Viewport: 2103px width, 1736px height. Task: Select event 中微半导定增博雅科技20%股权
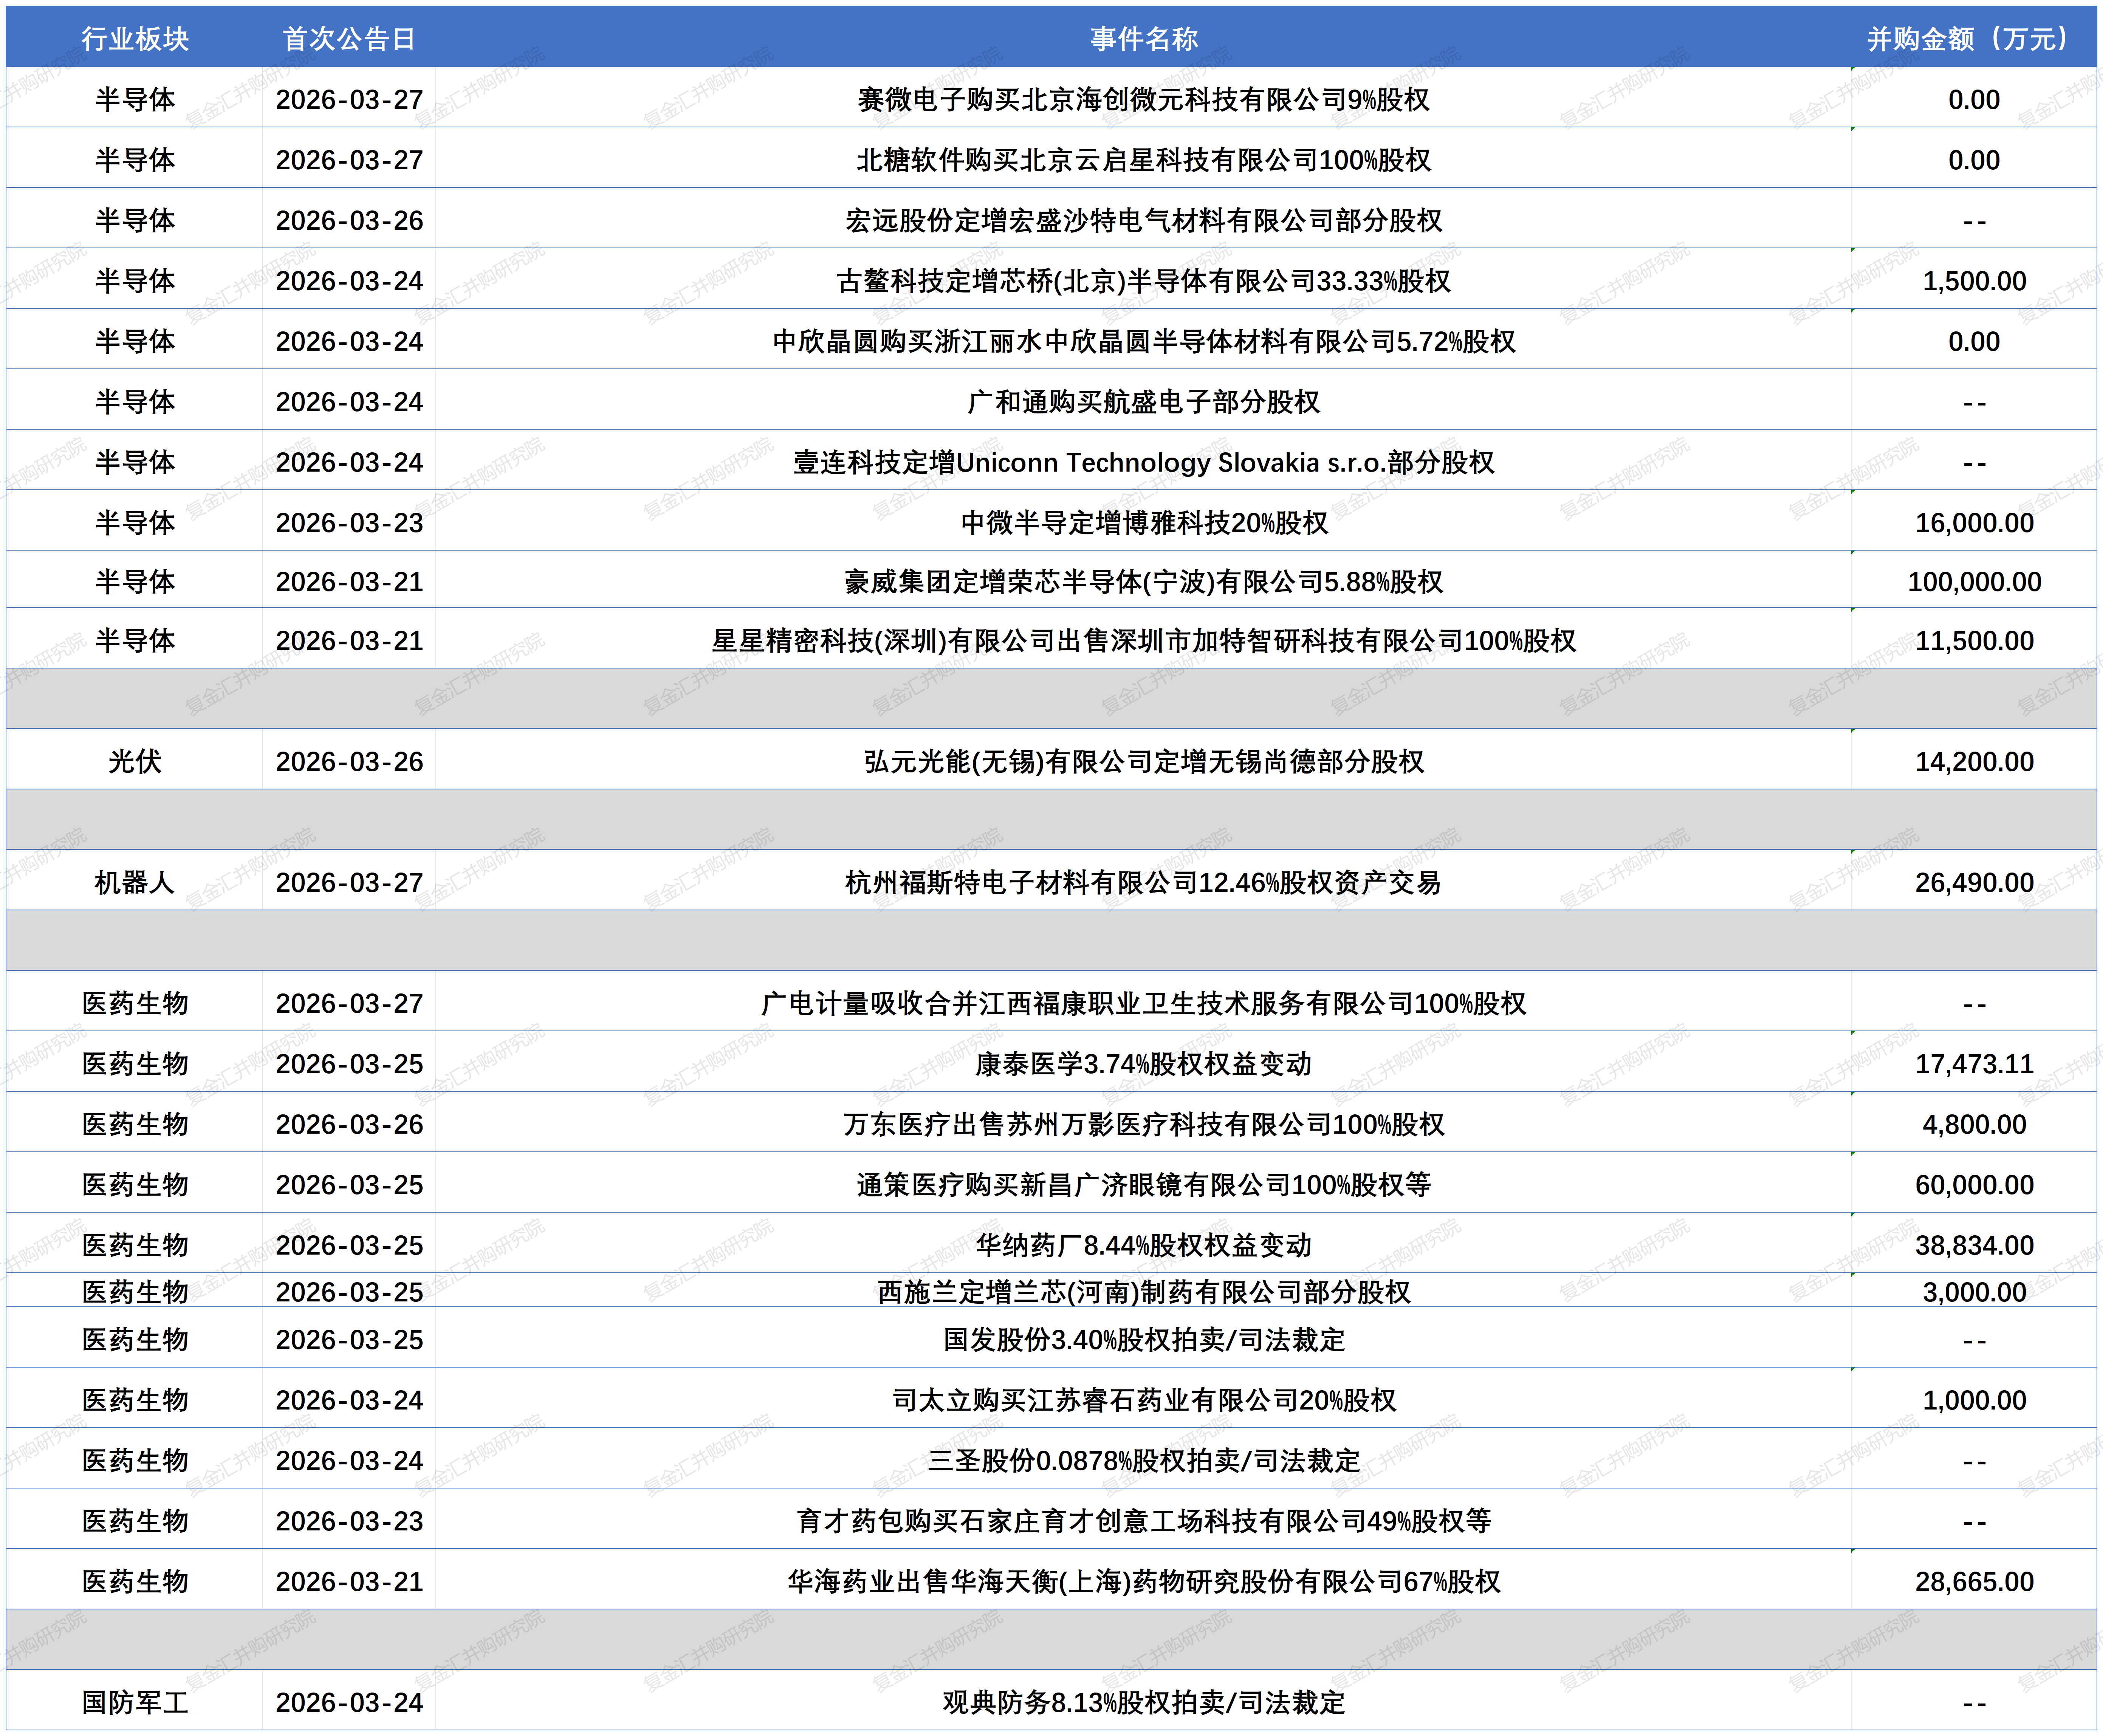click(x=1144, y=523)
